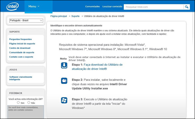Click the Você achou esta informação útil? text

pyautogui.click(x=26, y=99)
